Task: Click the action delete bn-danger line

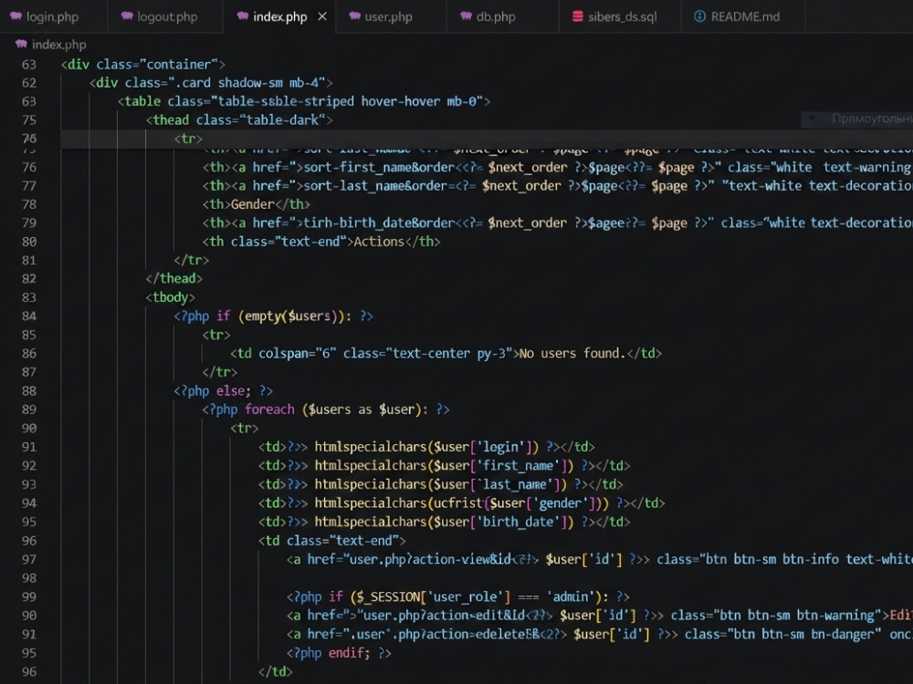Action: [x=599, y=634]
